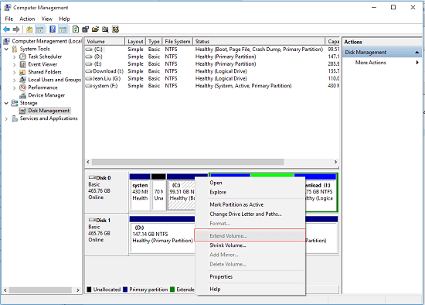Click the greyed Extend Volume entry

tap(250, 235)
